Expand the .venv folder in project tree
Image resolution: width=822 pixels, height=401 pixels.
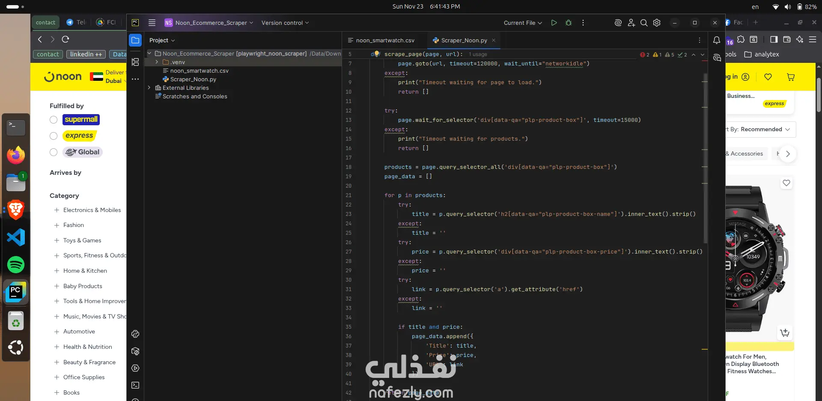pyautogui.click(x=157, y=62)
